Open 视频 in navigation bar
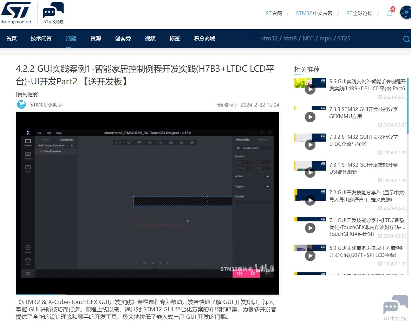This screenshot has width=411, height=324. coord(150,39)
